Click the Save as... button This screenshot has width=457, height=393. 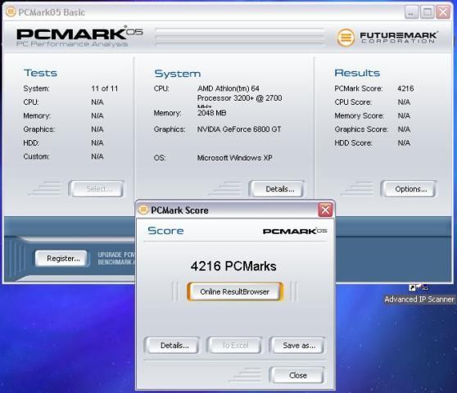coord(297,346)
